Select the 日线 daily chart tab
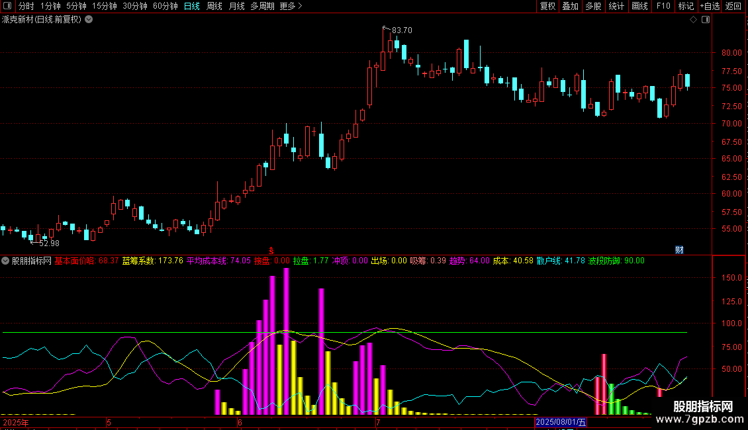The image size is (748, 430). click(192, 6)
